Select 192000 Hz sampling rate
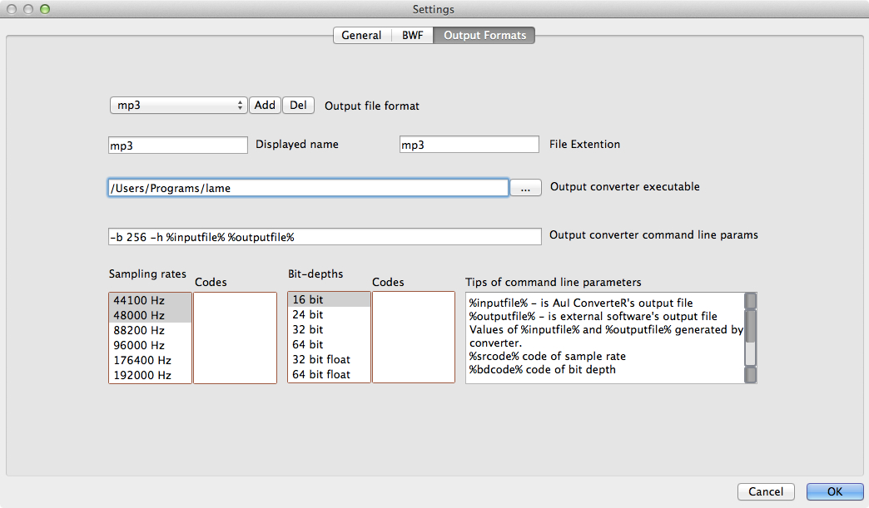Viewport: 869px width, 508px height. pos(150,375)
